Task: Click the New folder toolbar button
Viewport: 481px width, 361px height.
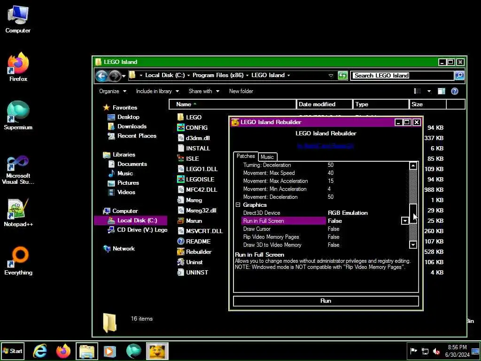Action: pos(241,91)
